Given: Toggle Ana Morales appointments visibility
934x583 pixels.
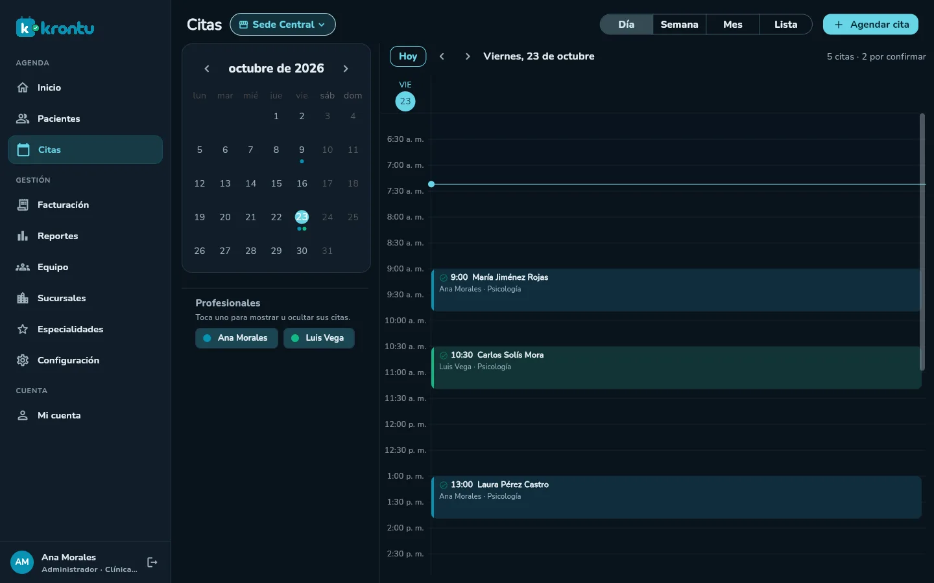Looking at the screenshot, I should 237,338.
